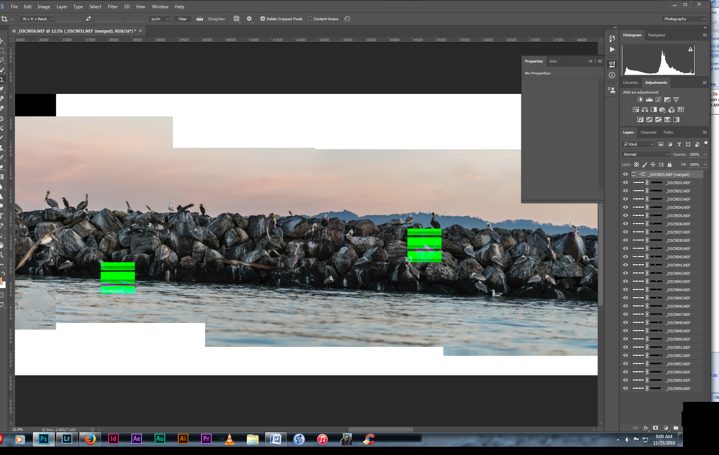Add an Exposure adjustment layer
Screen dimensions: 719x455
click(667, 100)
